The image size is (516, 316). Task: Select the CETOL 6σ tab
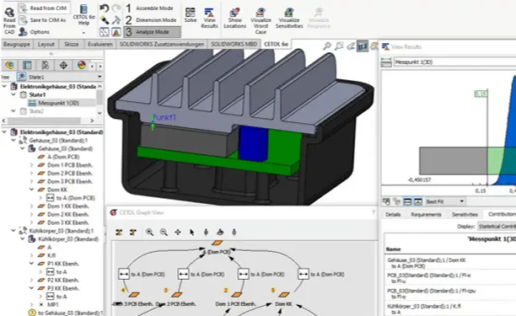tap(276, 44)
